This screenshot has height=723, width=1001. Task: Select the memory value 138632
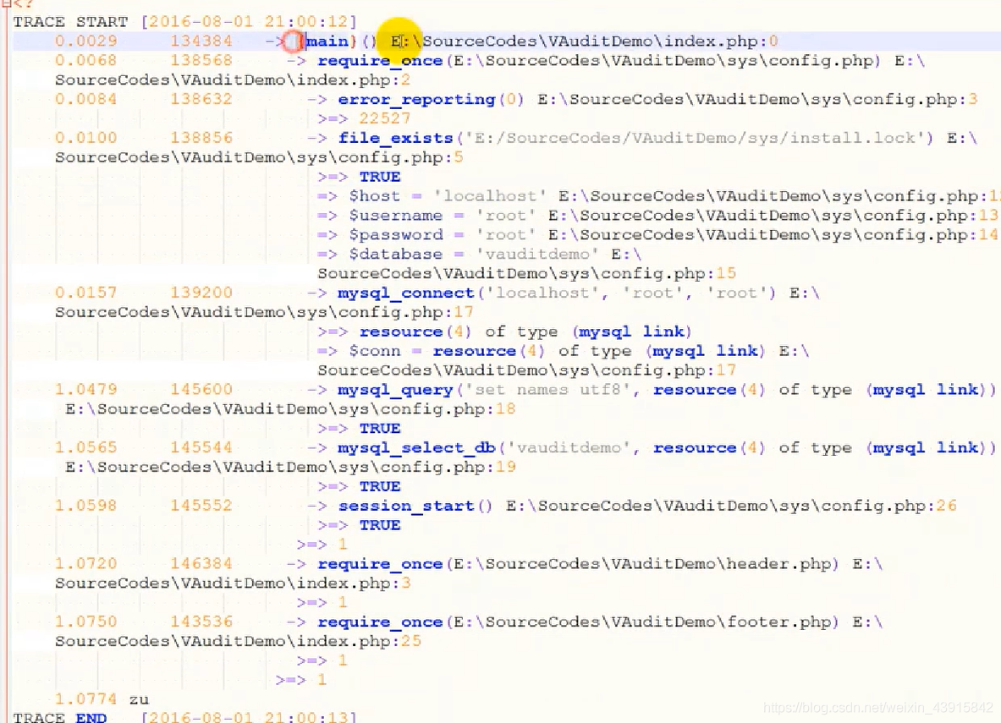click(201, 100)
